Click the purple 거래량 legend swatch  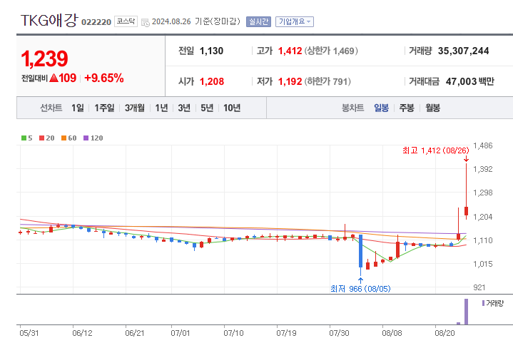point(483,303)
